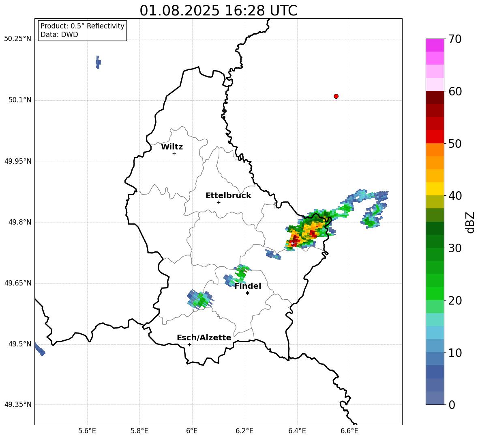
Task: Click the small blue echo near 50.2°N
Action: point(98,62)
